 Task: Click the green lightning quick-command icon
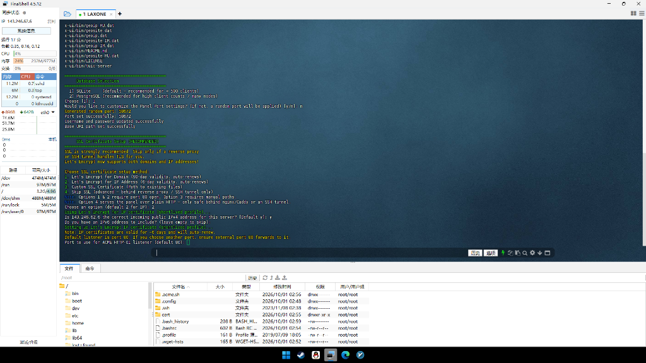(503, 253)
